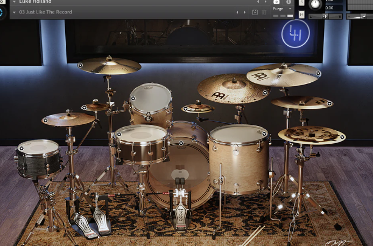
Task: Click the glowing LH logo
Action: (x=295, y=33)
